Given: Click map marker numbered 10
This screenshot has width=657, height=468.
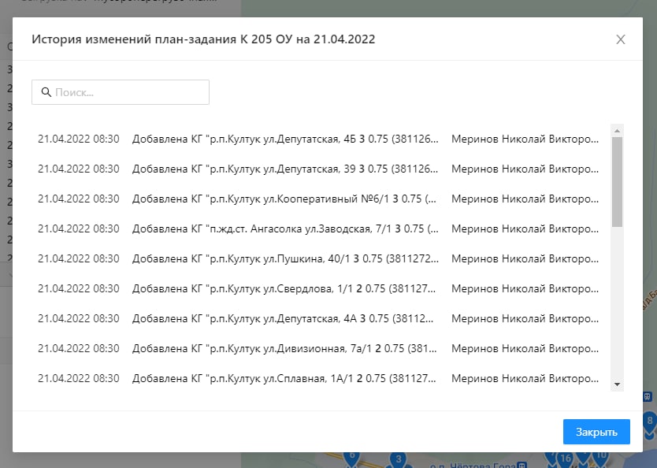Looking at the screenshot, I should (601, 456).
